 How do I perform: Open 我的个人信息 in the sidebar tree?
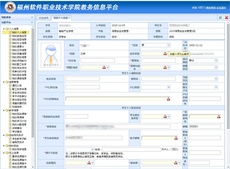point(18,32)
